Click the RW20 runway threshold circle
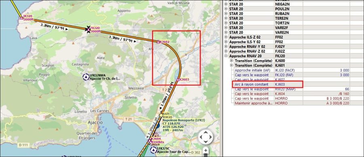The width and height of the screenshot is (364, 157). pos(161,115)
